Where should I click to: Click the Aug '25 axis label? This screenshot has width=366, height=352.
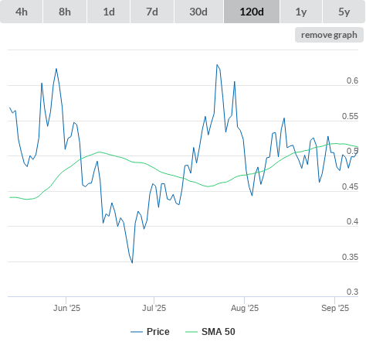(245, 308)
